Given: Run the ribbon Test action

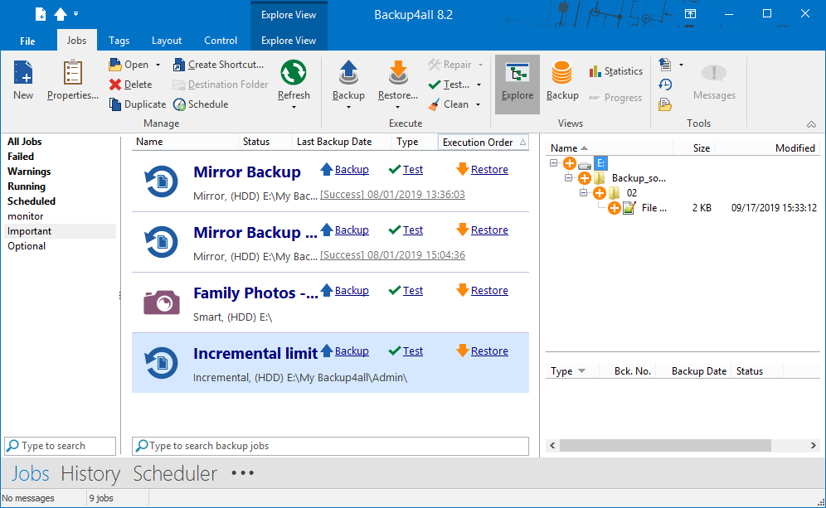Looking at the screenshot, I should (449, 85).
